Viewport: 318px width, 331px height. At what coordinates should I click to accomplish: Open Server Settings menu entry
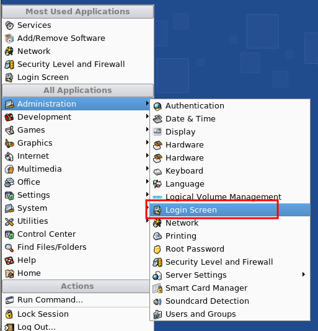point(230,275)
